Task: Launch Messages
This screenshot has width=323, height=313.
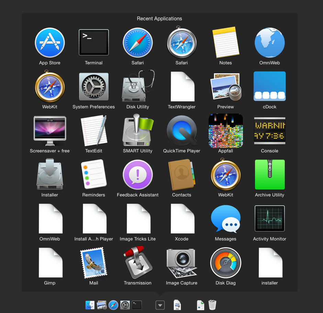Action: (226, 219)
